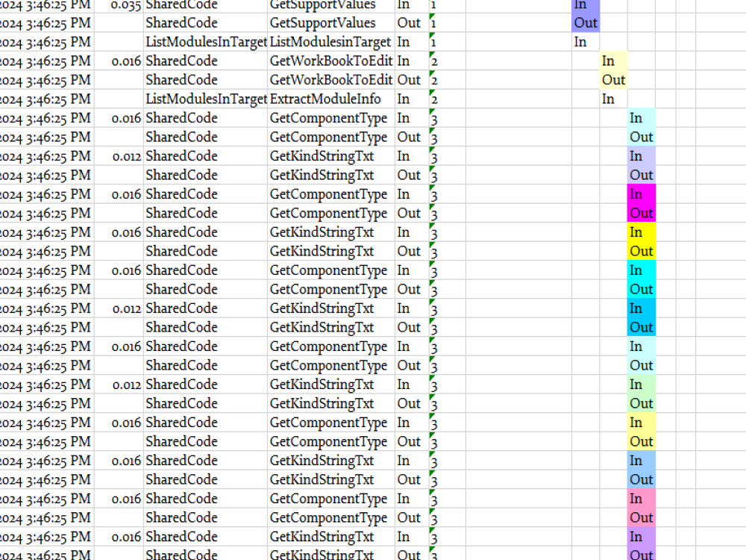
Task: Click GetComponentType in the pink Out row
Action: (x=331, y=518)
